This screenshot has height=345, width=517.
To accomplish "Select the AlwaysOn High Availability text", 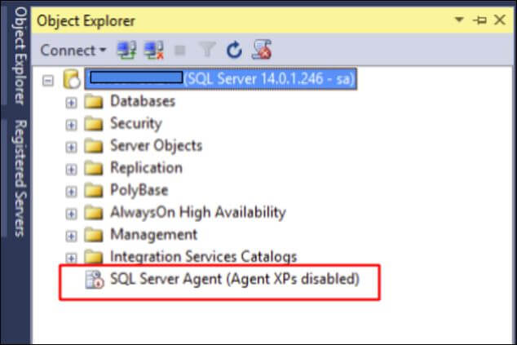I will [198, 213].
